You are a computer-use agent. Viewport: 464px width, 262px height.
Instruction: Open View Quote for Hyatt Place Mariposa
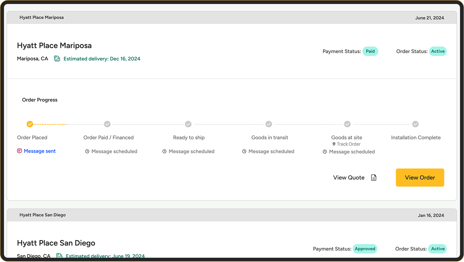pos(349,178)
